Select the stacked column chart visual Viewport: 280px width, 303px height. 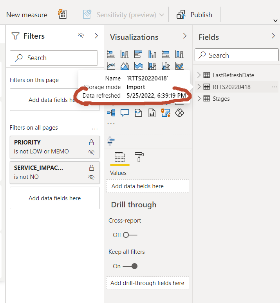[x=125, y=54]
